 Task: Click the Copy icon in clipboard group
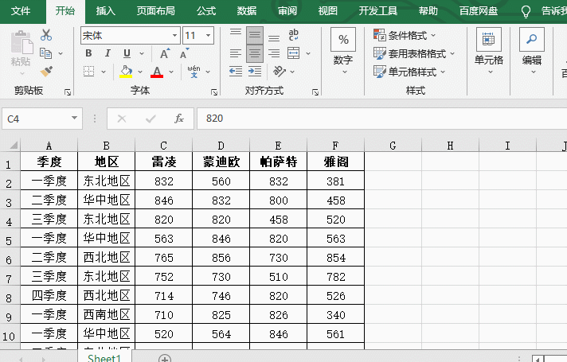coord(46,53)
